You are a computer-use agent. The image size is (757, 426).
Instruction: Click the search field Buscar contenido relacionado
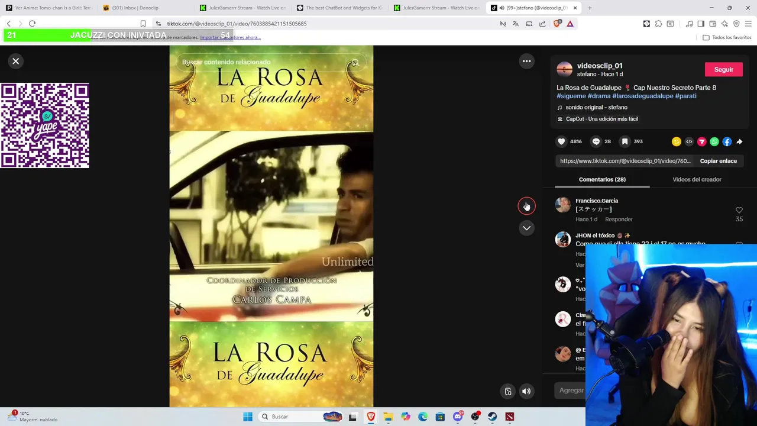[263, 62]
